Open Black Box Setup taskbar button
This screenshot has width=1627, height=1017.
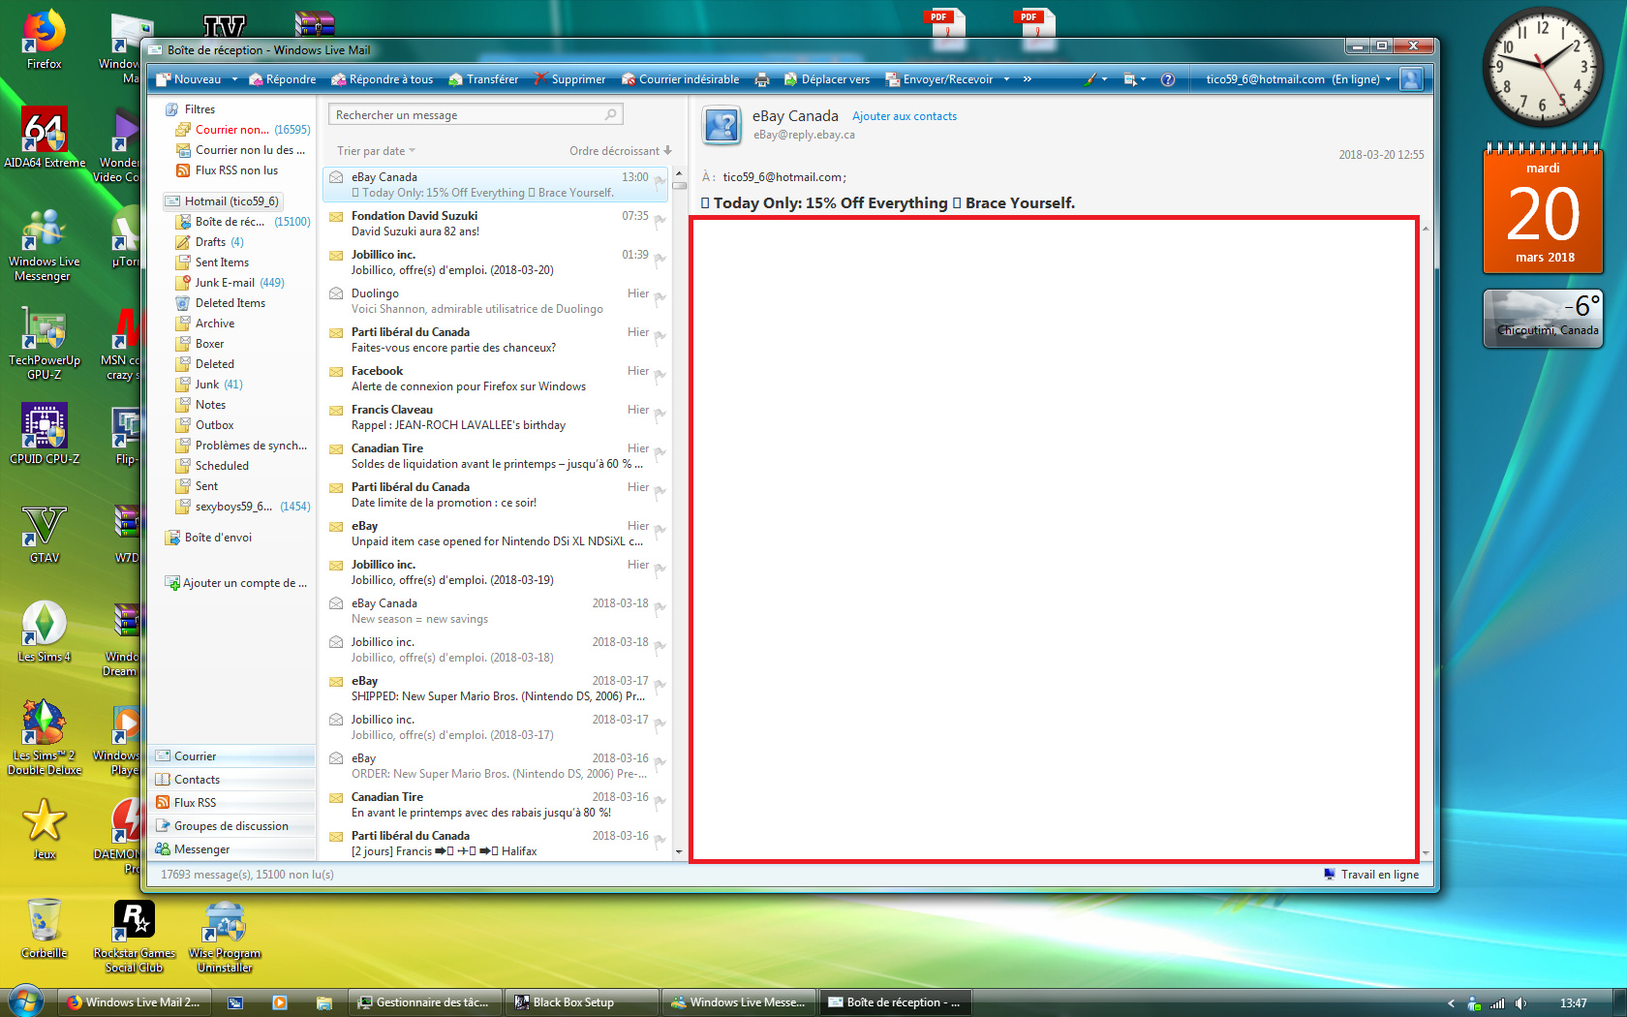pyautogui.click(x=582, y=1002)
